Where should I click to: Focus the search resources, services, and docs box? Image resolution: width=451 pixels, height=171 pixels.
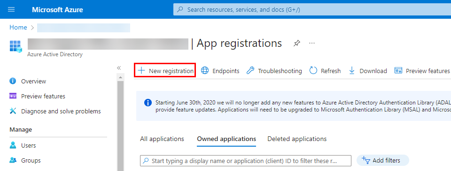tap(312, 9)
